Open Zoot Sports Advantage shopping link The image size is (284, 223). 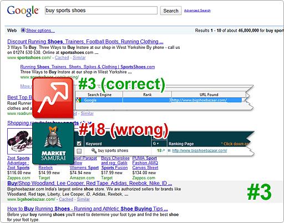pos(18,163)
